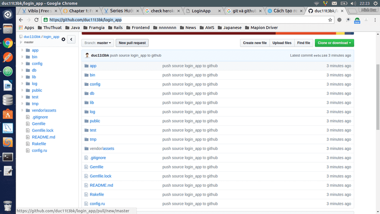This screenshot has height=214, width=380.
Task: Click the duc11t3bk avatar in commit bar
Action: 87,55
